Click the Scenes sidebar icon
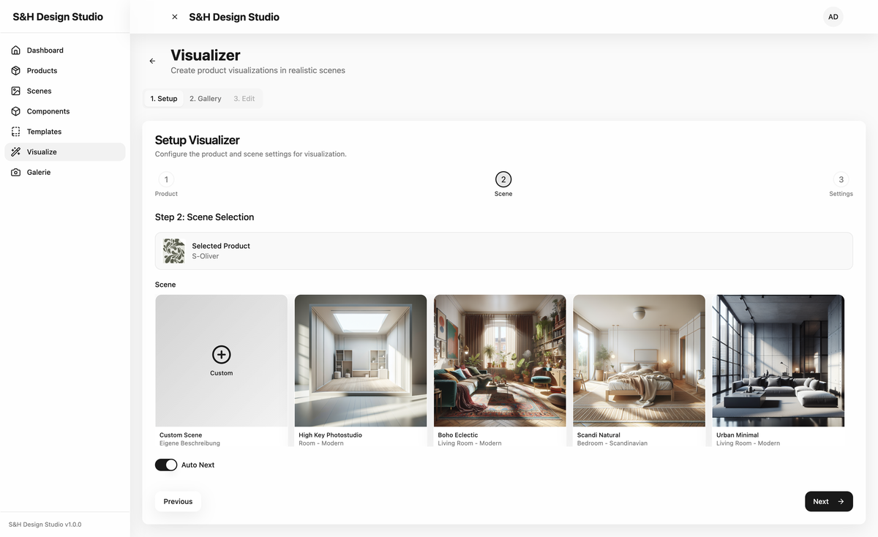This screenshot has height=537, width=878. 15,91
